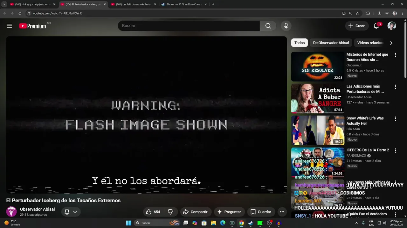The height and width of the screenshot is (228, 407).
Task: Open Adicta A Beber Sangre thumbnail
Action: (318, 98)
